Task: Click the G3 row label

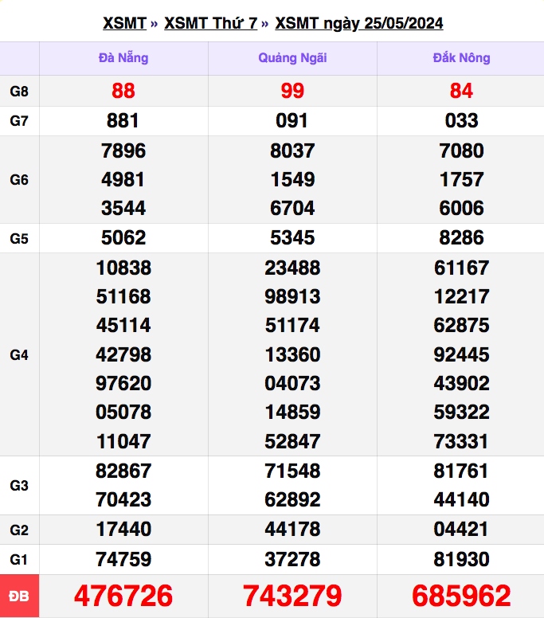Action: click(x=19, y=486)
